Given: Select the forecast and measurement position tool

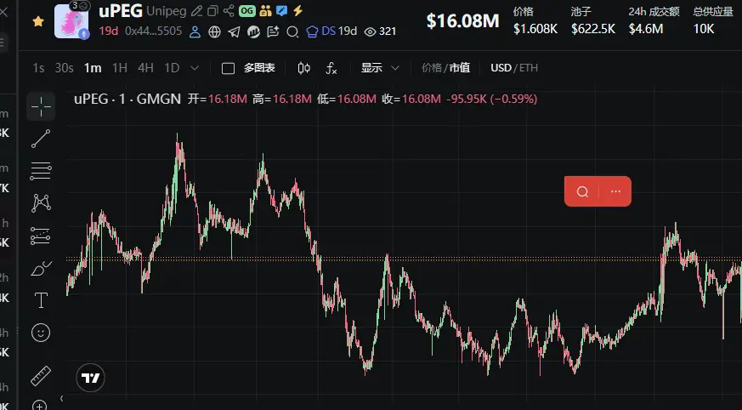Looking at the screenshot, I should point(41,236).
